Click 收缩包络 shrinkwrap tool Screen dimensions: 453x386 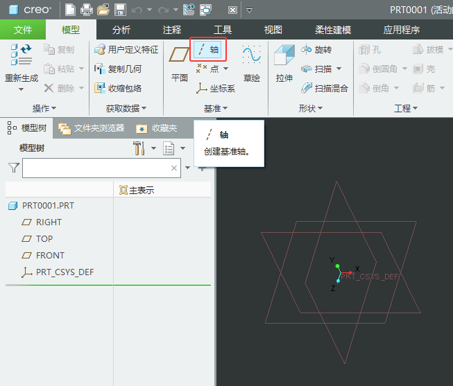(x=118, y=88)
